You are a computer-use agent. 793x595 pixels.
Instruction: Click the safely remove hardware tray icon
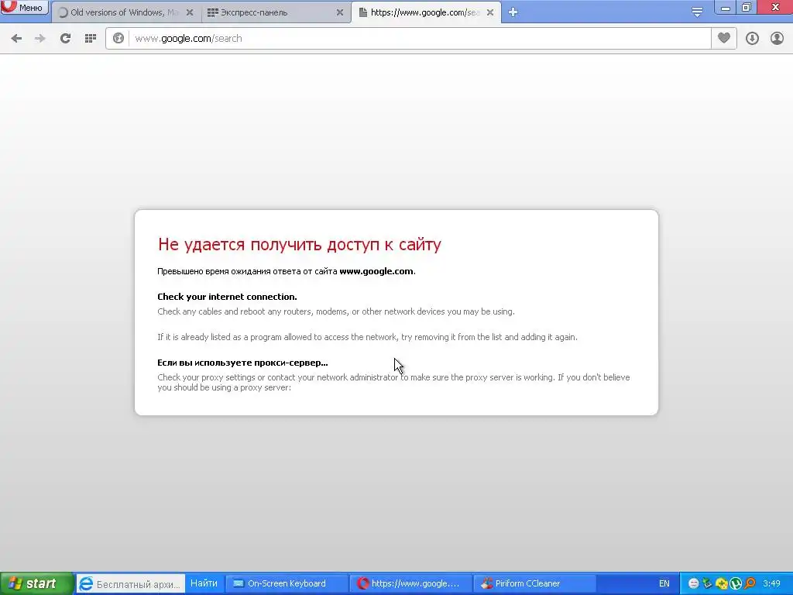708,584
